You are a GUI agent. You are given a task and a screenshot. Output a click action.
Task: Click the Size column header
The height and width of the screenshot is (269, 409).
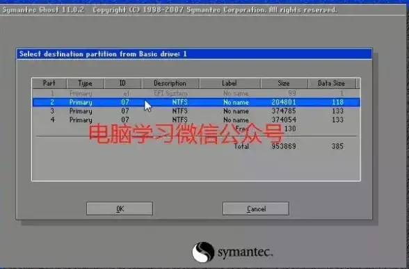coord(284,83)
